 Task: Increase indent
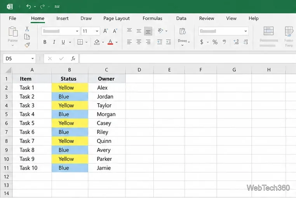click(168, 42)
